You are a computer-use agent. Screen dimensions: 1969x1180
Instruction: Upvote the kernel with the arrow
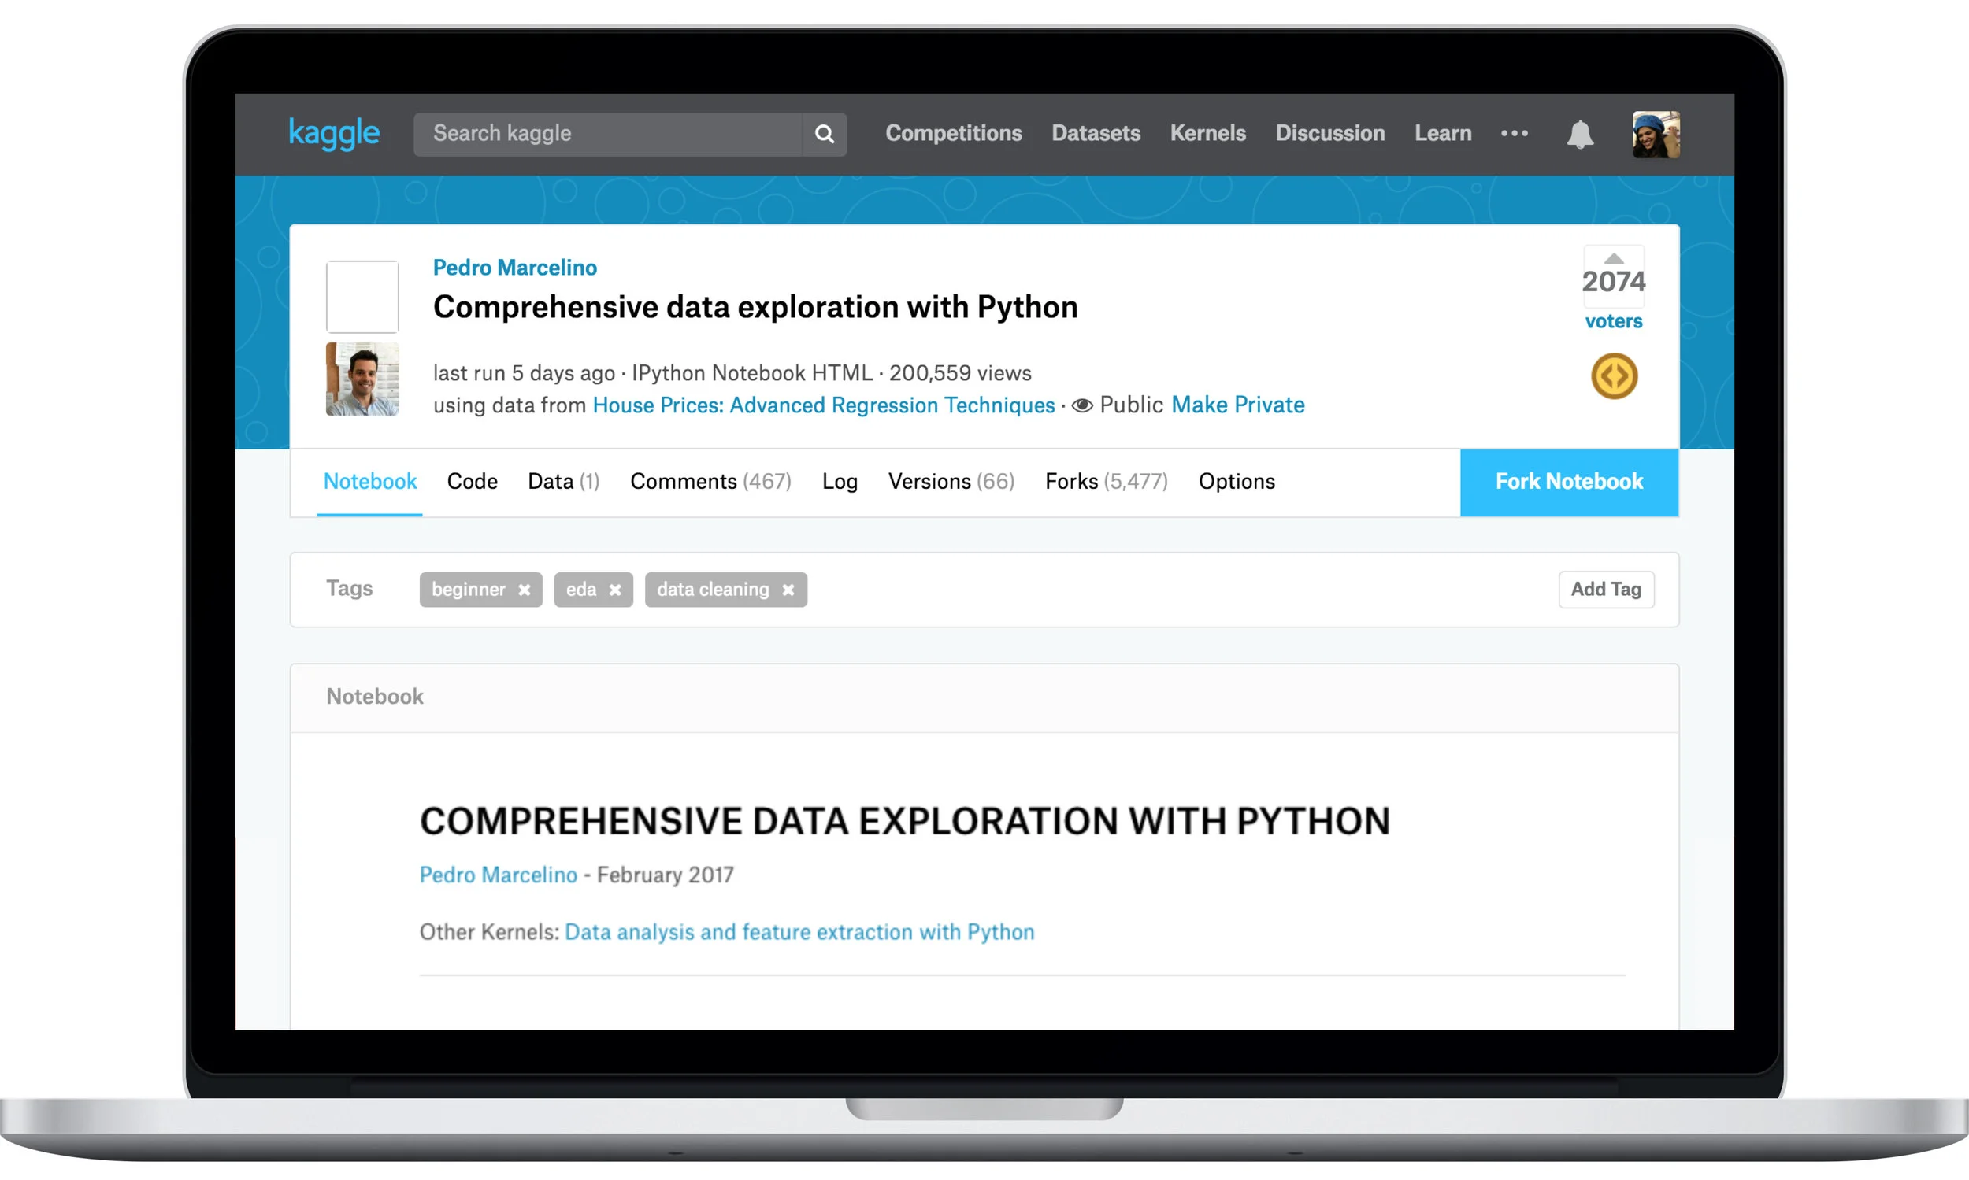tap(1613, 258)
